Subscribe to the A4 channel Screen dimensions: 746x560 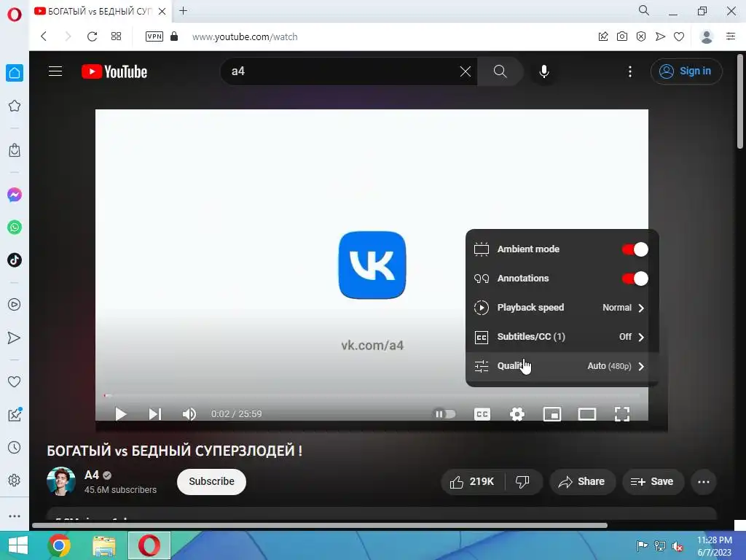pyautogui.click(x=211, y=481)
